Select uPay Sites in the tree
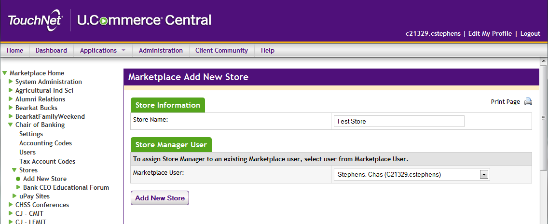The width and height of the screenshot is (548, 224). 35,196
